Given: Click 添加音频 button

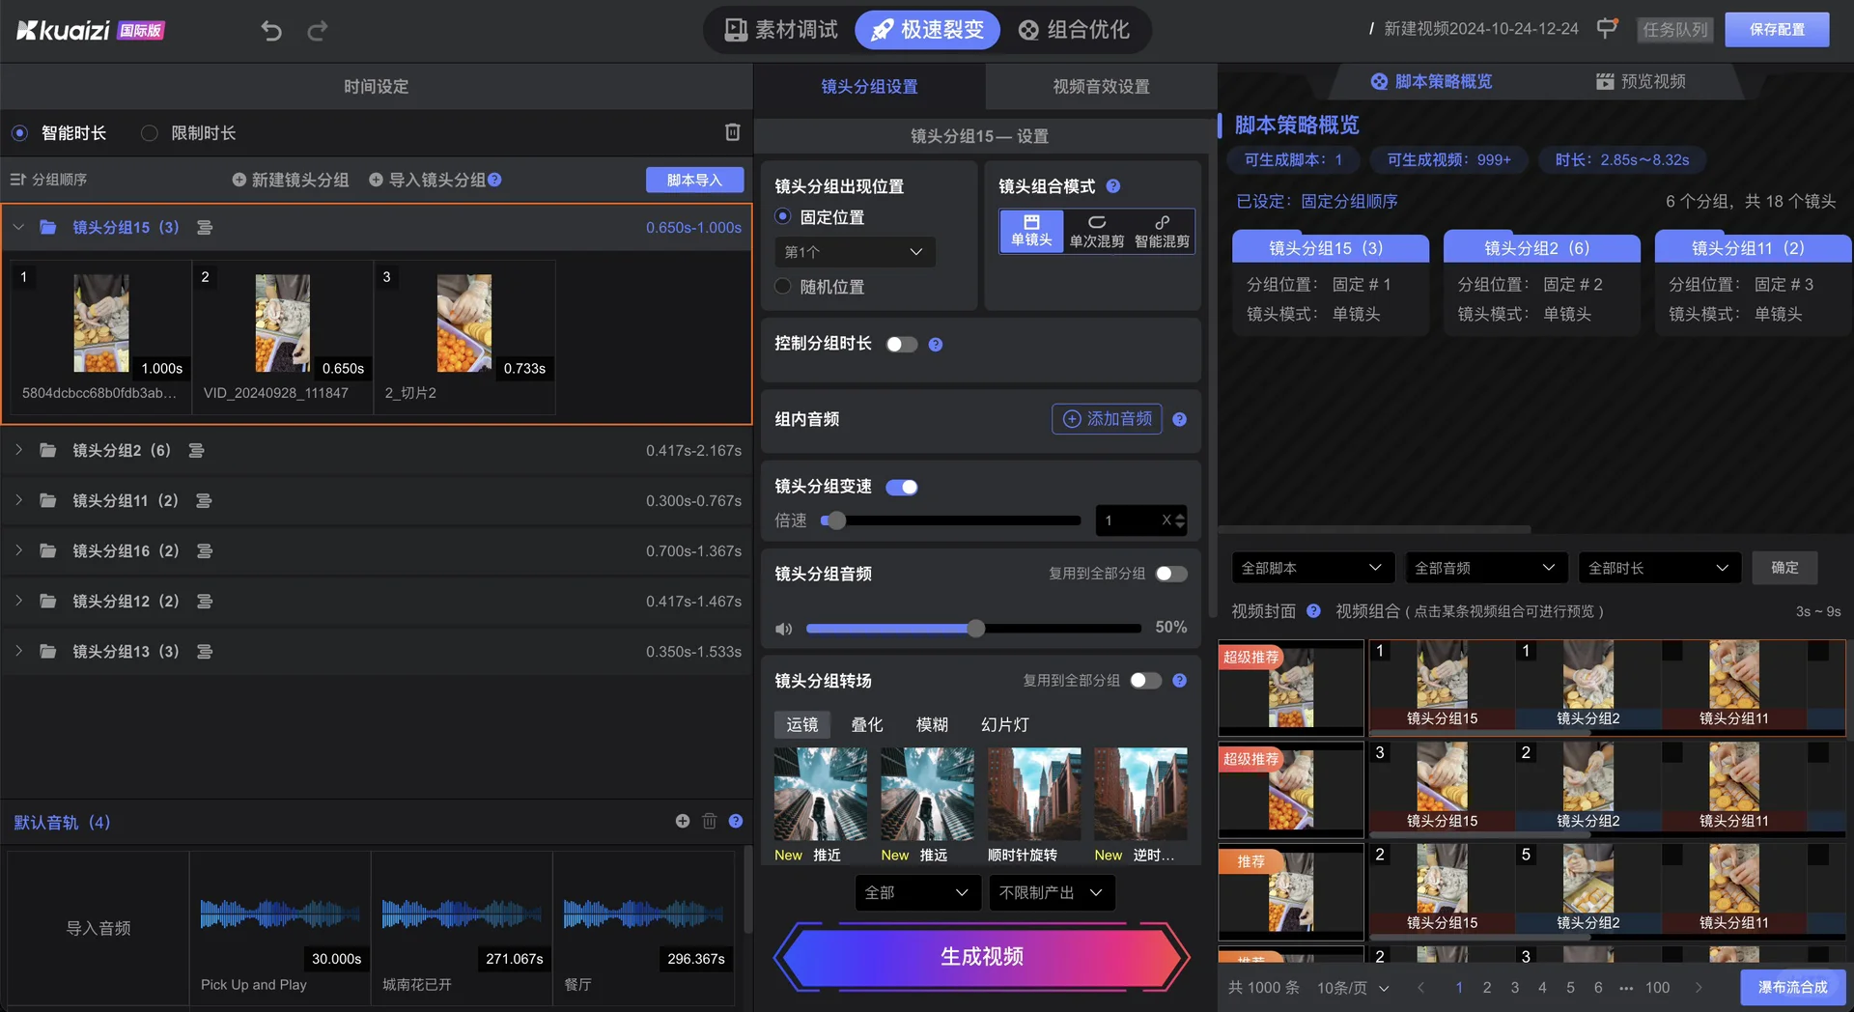Looking at the screenshot, I should 1107,419.
